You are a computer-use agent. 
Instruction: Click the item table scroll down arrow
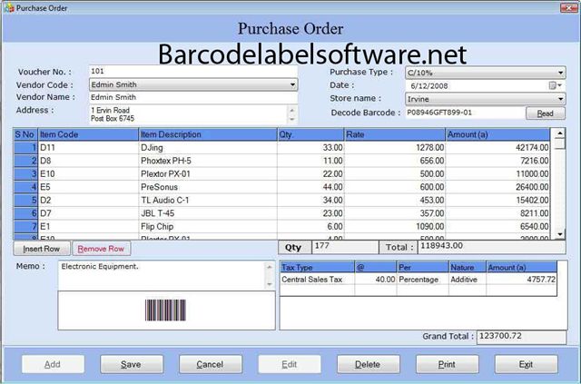tap(559, 234)
